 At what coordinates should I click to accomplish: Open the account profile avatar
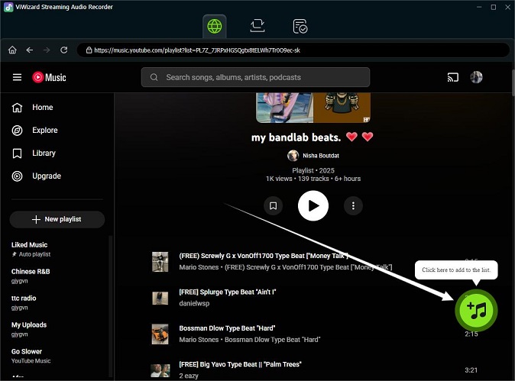point(476,77)
